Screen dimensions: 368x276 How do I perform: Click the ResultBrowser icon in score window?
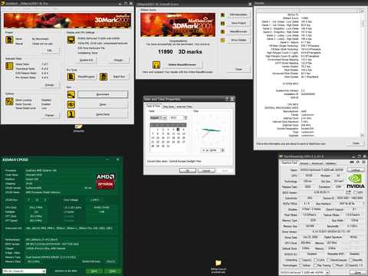click(x=222, y=31)
